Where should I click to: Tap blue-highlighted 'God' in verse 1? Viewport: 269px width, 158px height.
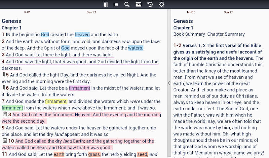coord(45,35)
